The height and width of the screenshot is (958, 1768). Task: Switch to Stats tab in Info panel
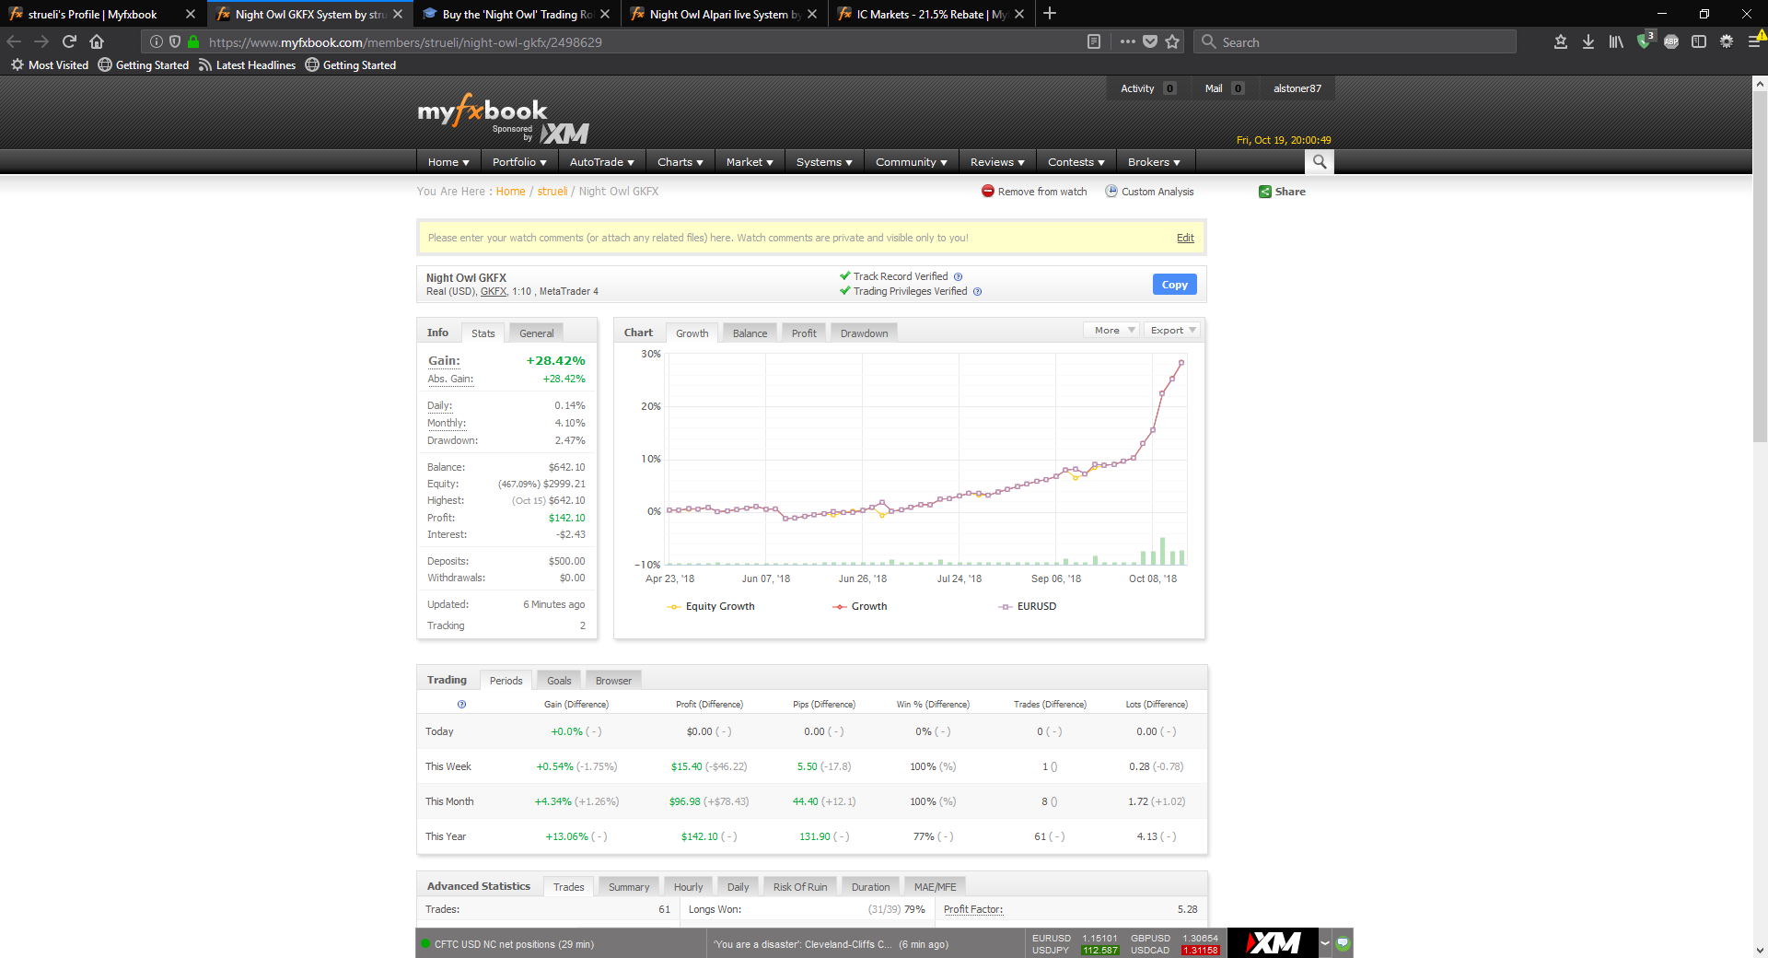483,333
